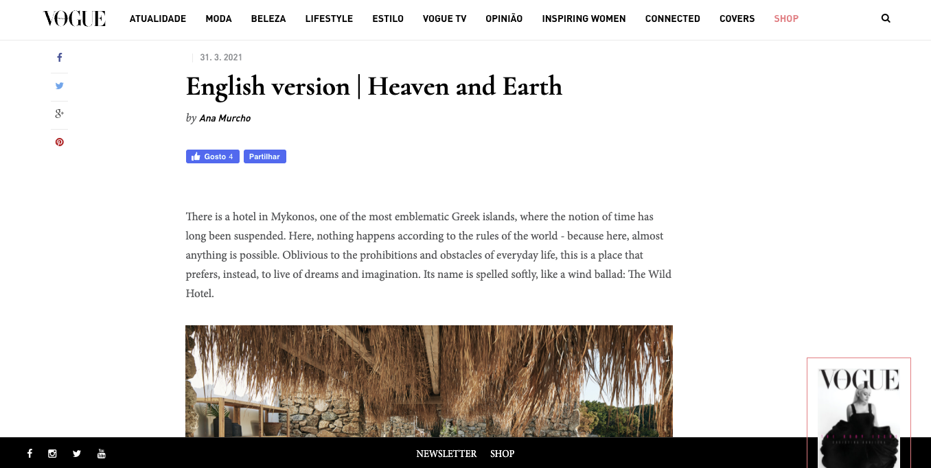This screenshot has width=931, height=468.
Task: Select Vogue TV menu item
Action: pyautogui.click(x=444, y=19)
